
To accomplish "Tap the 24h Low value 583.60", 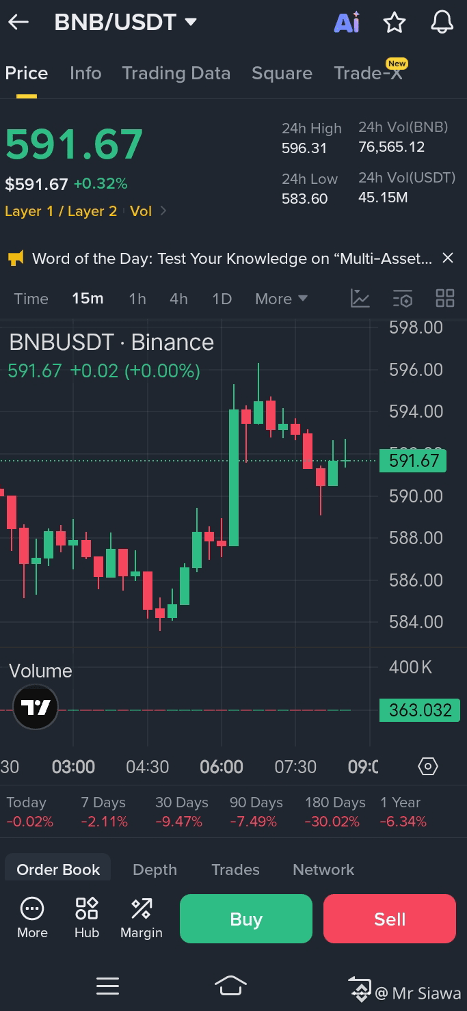I will click(x=304, y=199).
